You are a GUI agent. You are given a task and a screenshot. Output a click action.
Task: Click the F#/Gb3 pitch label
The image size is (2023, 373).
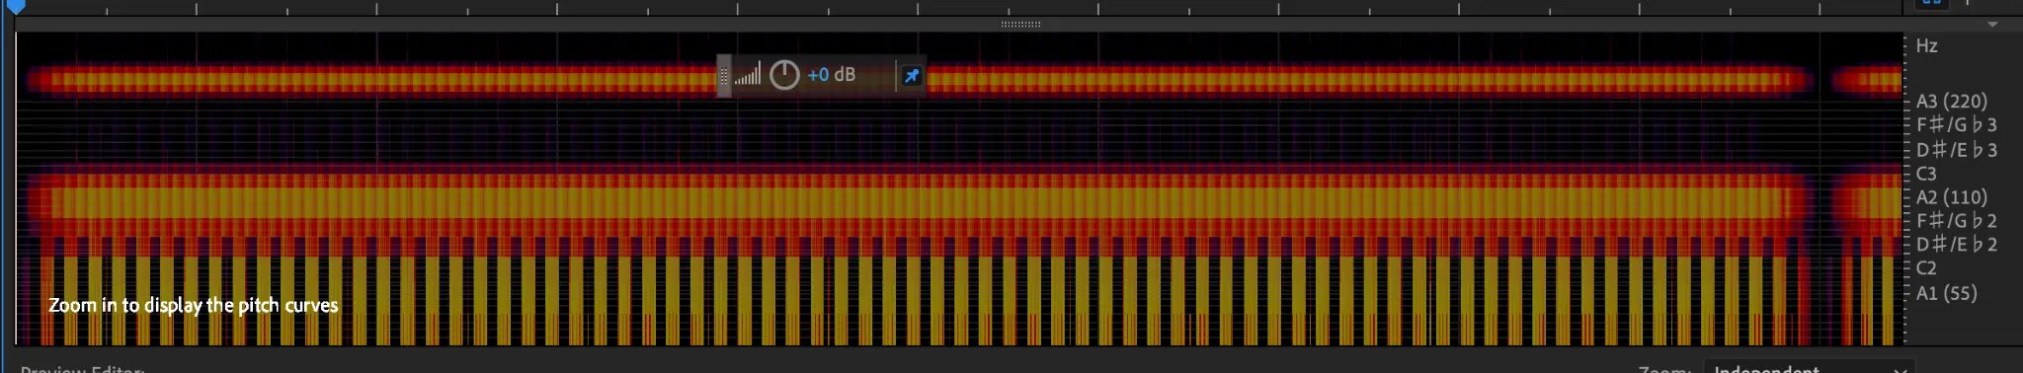[1957, 125]
